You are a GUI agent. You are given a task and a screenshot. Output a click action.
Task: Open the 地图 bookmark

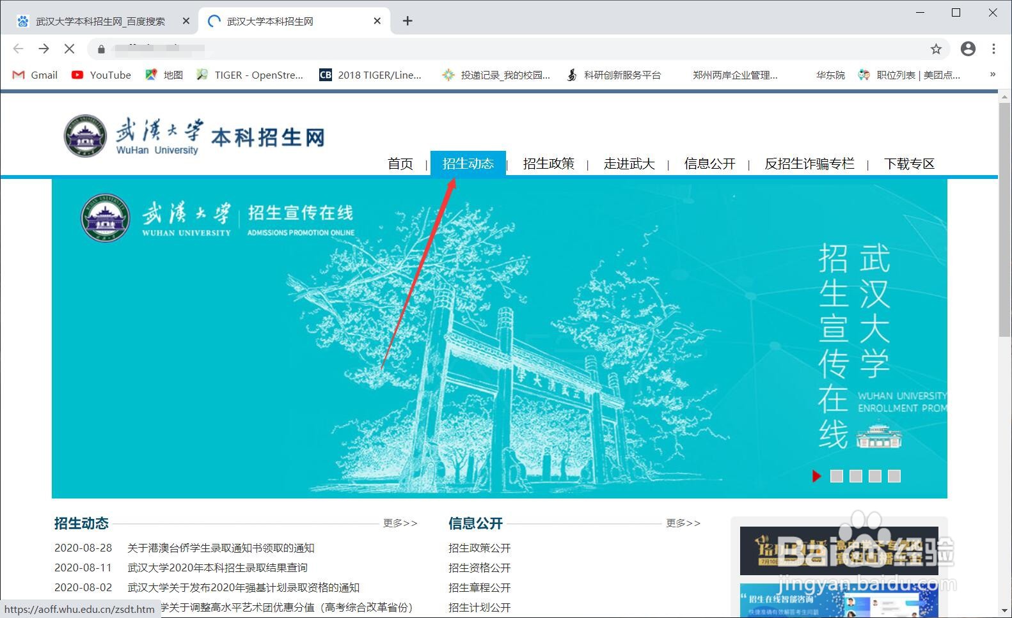pyautogui.click(x=164, y=75)
